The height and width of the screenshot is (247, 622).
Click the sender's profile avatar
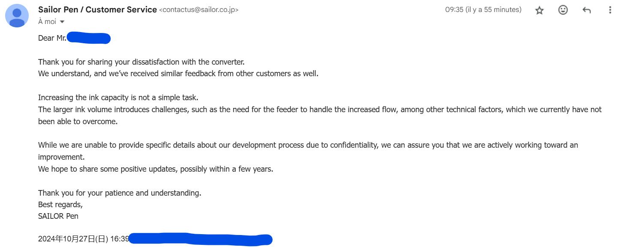tap(17, 15)
